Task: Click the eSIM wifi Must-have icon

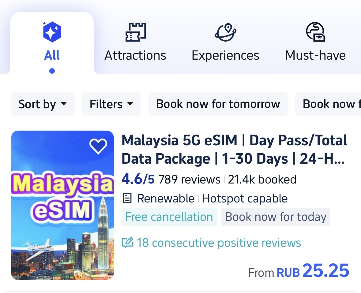Action: pos(315,32)
